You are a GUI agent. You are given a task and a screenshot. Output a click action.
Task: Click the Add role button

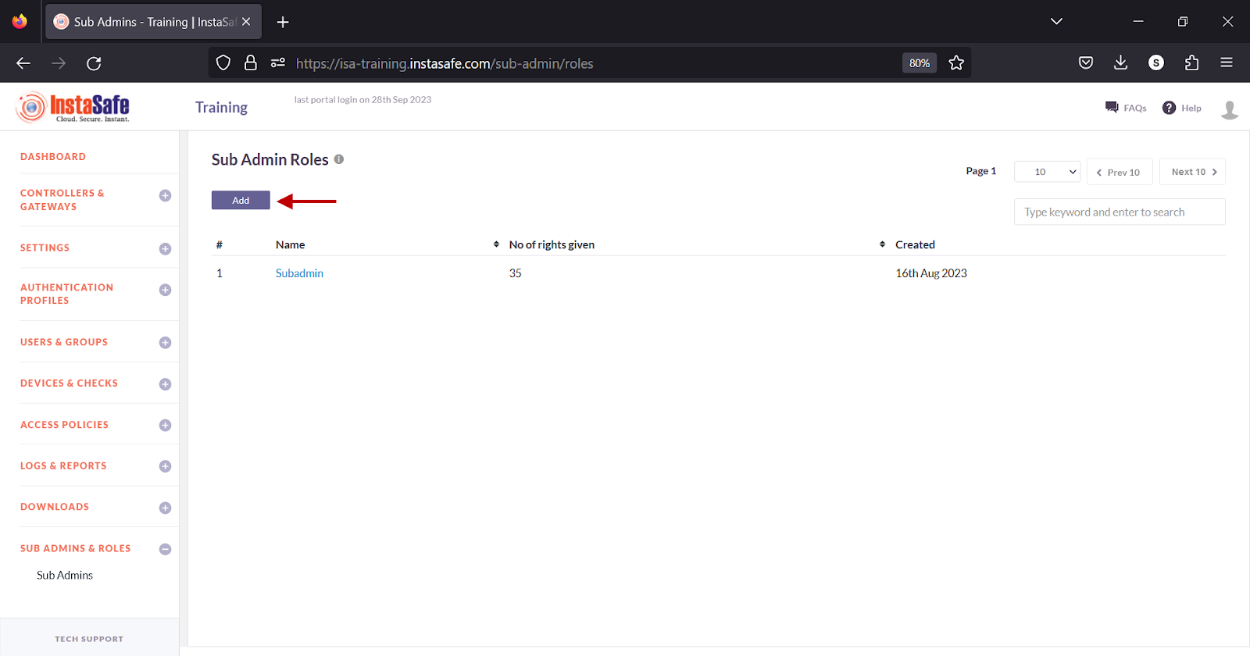pos(241,201)
